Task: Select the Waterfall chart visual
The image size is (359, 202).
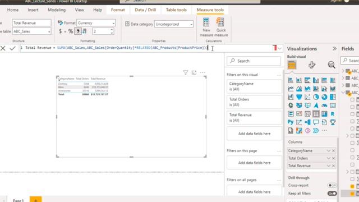Action: pos(291,97)
